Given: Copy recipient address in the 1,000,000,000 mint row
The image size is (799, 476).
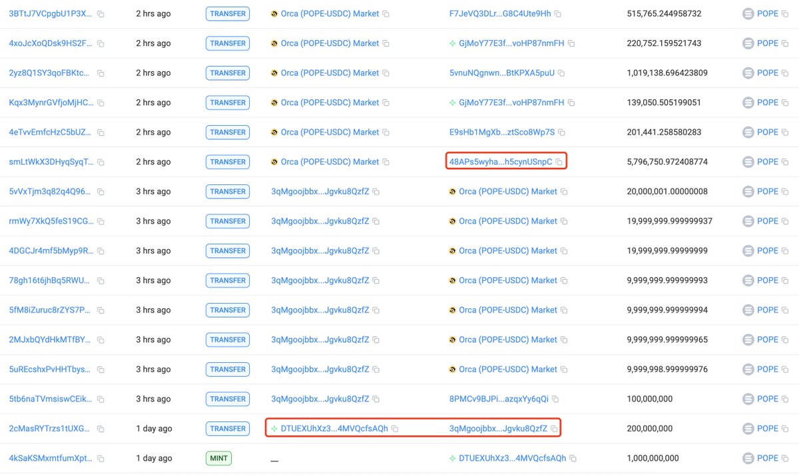Looking at the screenshot, I should (573, 458).
